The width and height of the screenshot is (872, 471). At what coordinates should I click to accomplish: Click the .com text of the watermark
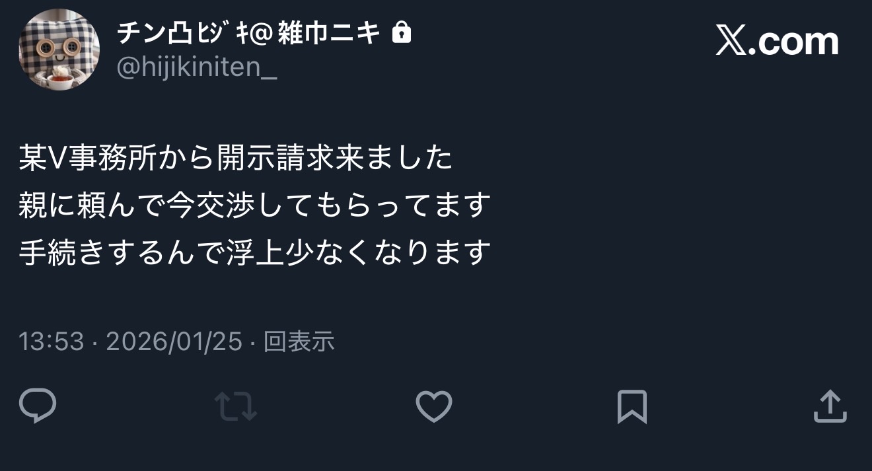coord(794,42)
